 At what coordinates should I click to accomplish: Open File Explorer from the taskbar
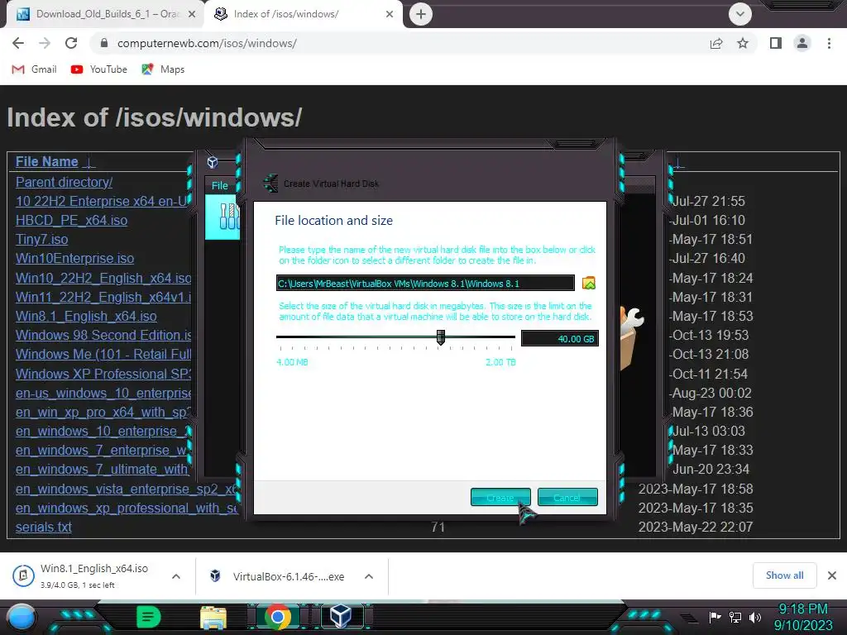coord(213,618)
